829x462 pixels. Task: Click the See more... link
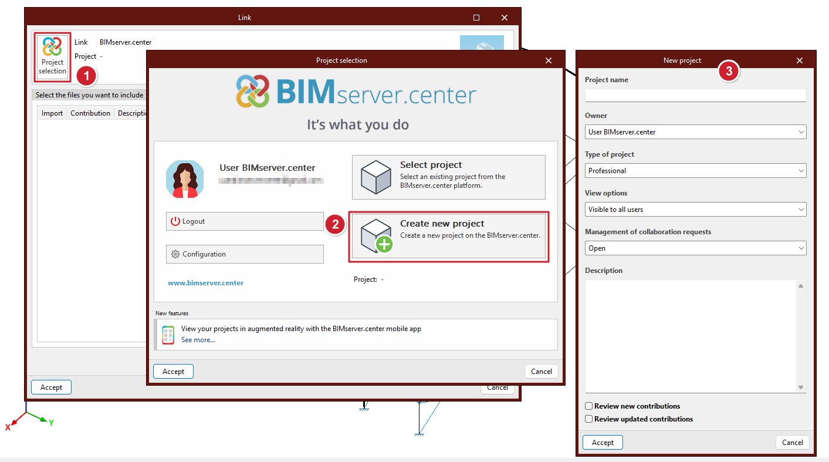coord(198,340)
